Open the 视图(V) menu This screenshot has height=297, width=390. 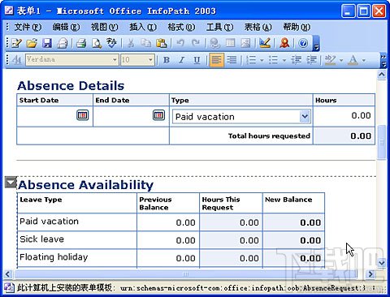(x=105, y=27)
